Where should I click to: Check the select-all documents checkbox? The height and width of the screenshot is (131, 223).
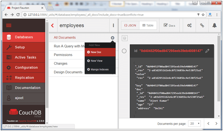(x=125, y=38)
